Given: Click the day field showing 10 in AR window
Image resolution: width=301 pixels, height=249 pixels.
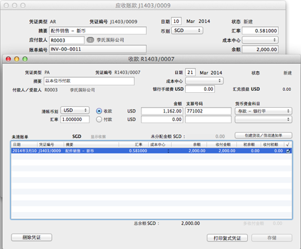Looking at the screenshot, I should [x=176, y=21].
